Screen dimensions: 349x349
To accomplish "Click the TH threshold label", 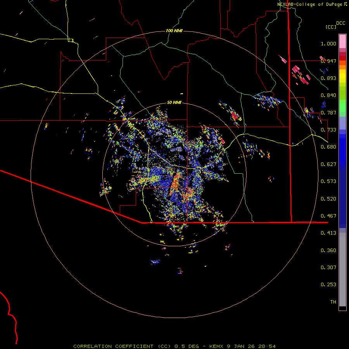I will click(333, 302).
